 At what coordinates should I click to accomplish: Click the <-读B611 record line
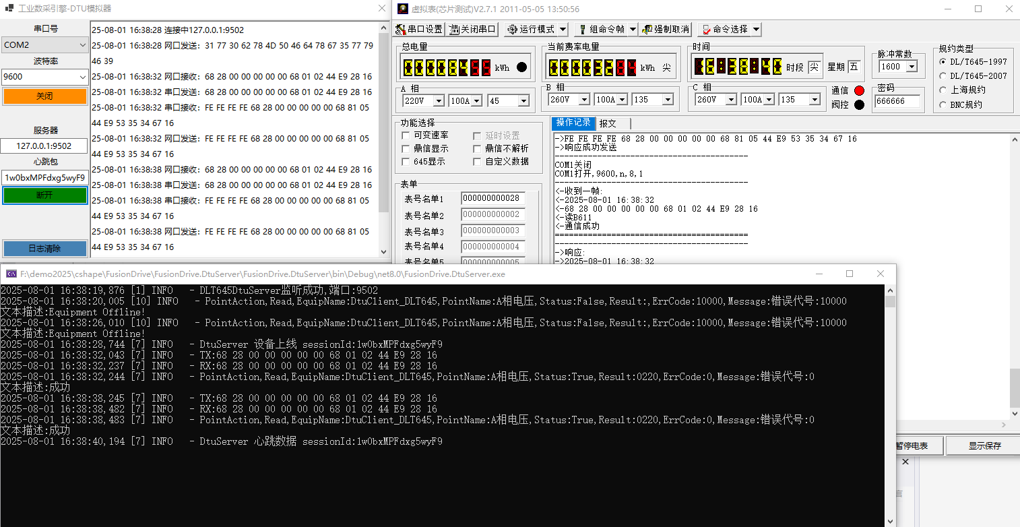(573, 218)
